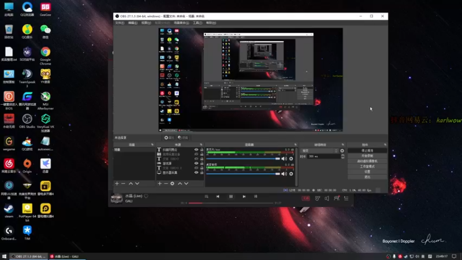The width and height of the screenshot is (462, 260).
Task: Pop out the 转场特效 dock panel
Action: click(342, 145)
